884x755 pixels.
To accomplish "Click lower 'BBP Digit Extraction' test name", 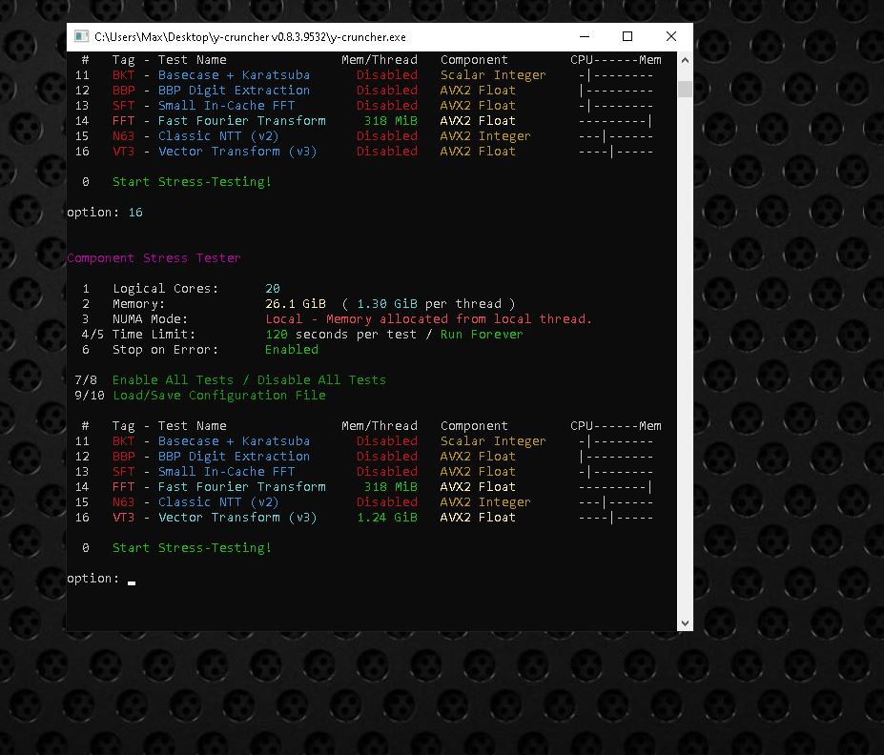I will (234, 457).
